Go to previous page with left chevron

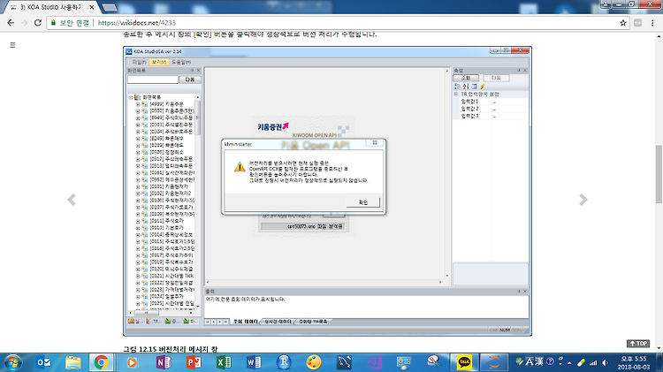click(x=72, y=200)
